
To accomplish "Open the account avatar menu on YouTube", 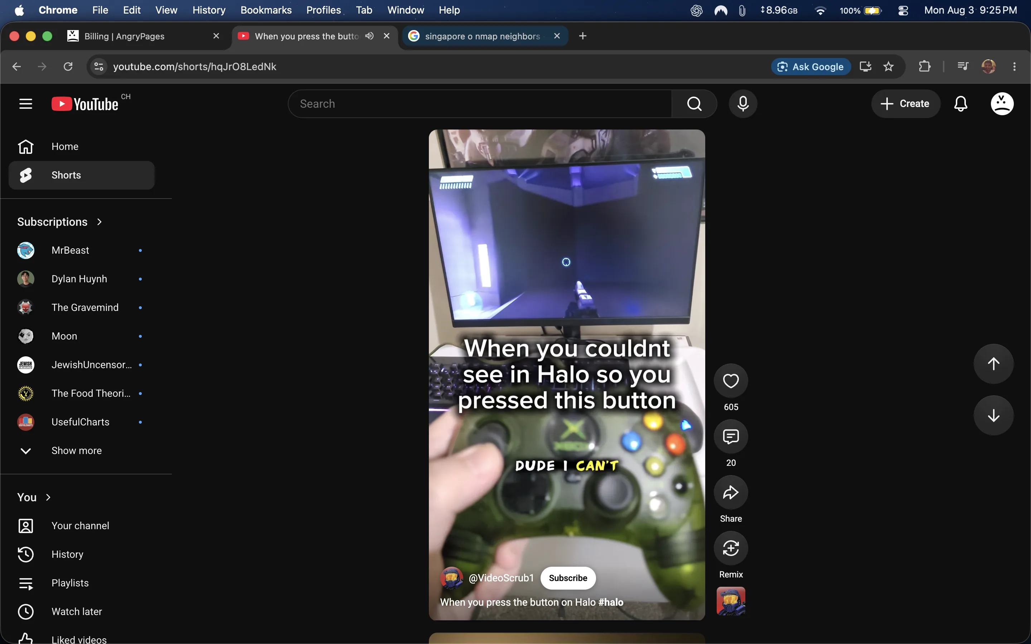I will coord(1002,103).
